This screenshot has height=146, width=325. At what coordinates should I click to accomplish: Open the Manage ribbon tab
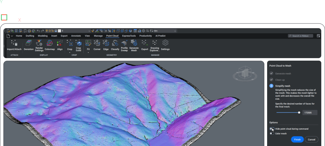point(98,36)
